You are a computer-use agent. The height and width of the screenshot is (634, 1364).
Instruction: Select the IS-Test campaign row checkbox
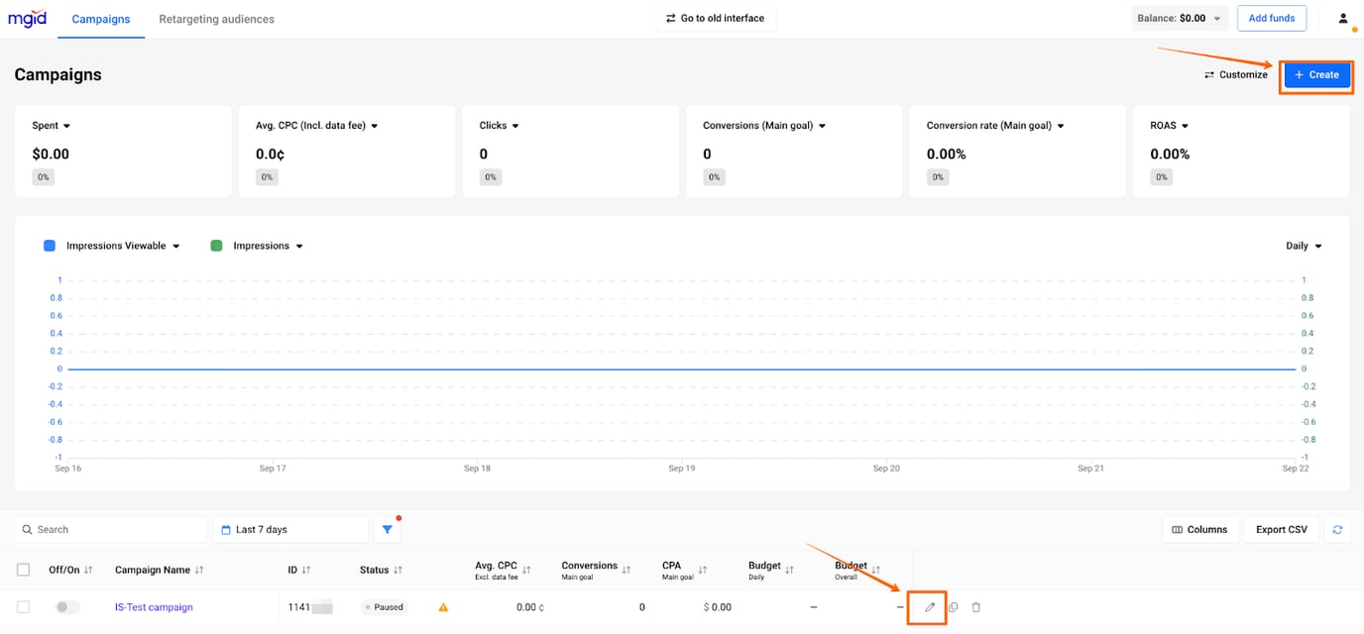(x=23, y=606)
